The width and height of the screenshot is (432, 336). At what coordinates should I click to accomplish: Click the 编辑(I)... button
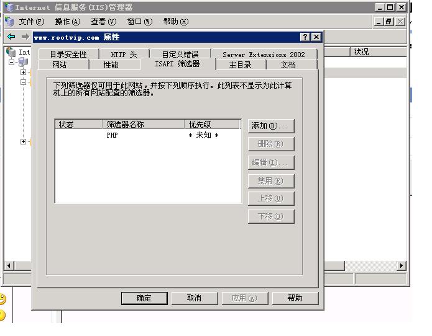coord(271,162)
